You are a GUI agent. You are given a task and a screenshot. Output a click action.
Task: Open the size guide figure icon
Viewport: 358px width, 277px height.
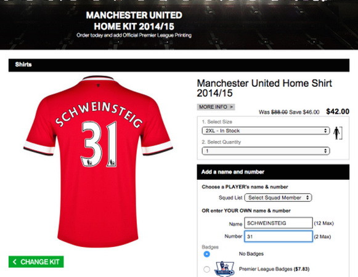pos(338,133)
